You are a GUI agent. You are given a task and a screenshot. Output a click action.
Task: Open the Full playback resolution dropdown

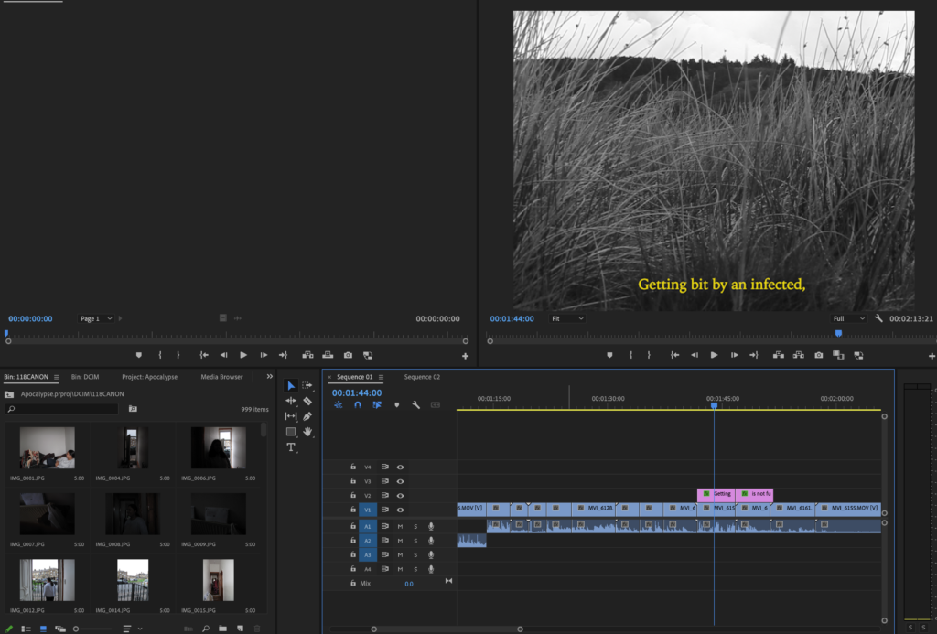(x=848, y=318)
